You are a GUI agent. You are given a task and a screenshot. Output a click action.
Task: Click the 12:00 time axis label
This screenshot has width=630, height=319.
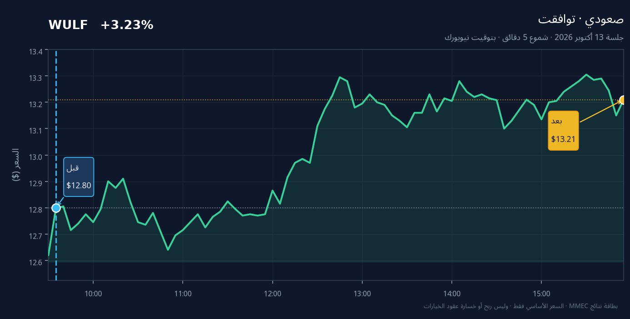[x=272, y=294]
